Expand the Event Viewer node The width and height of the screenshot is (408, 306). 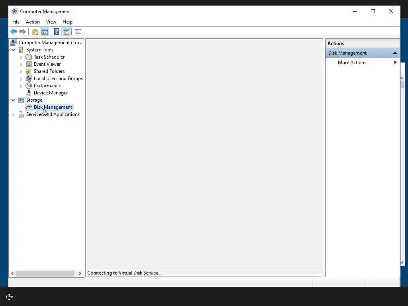tap(21, 64)
